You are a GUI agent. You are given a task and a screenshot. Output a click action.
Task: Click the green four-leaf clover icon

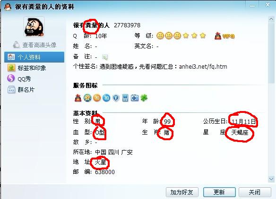point(144,98)
